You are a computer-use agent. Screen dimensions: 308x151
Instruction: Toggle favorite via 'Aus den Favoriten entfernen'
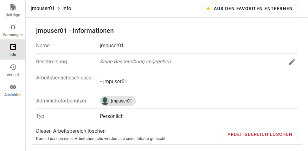pos(249,9)
